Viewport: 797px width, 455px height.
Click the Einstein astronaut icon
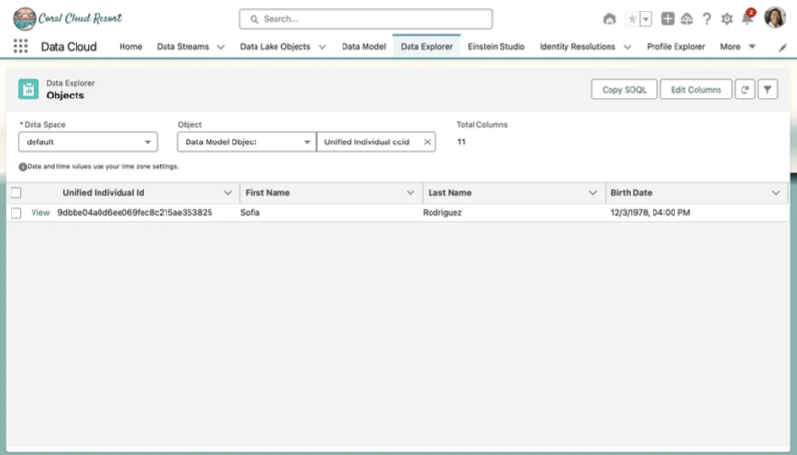click(609, 19)
